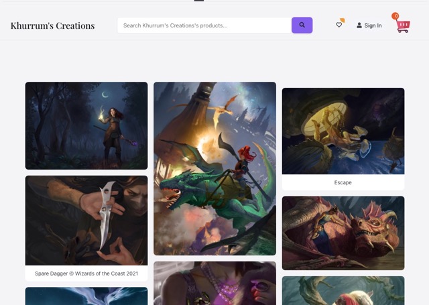Open the green dragon rider artwork

tap(214, 168)
